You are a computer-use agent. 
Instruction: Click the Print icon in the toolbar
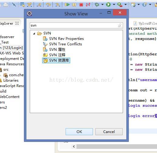pos(5,5)
